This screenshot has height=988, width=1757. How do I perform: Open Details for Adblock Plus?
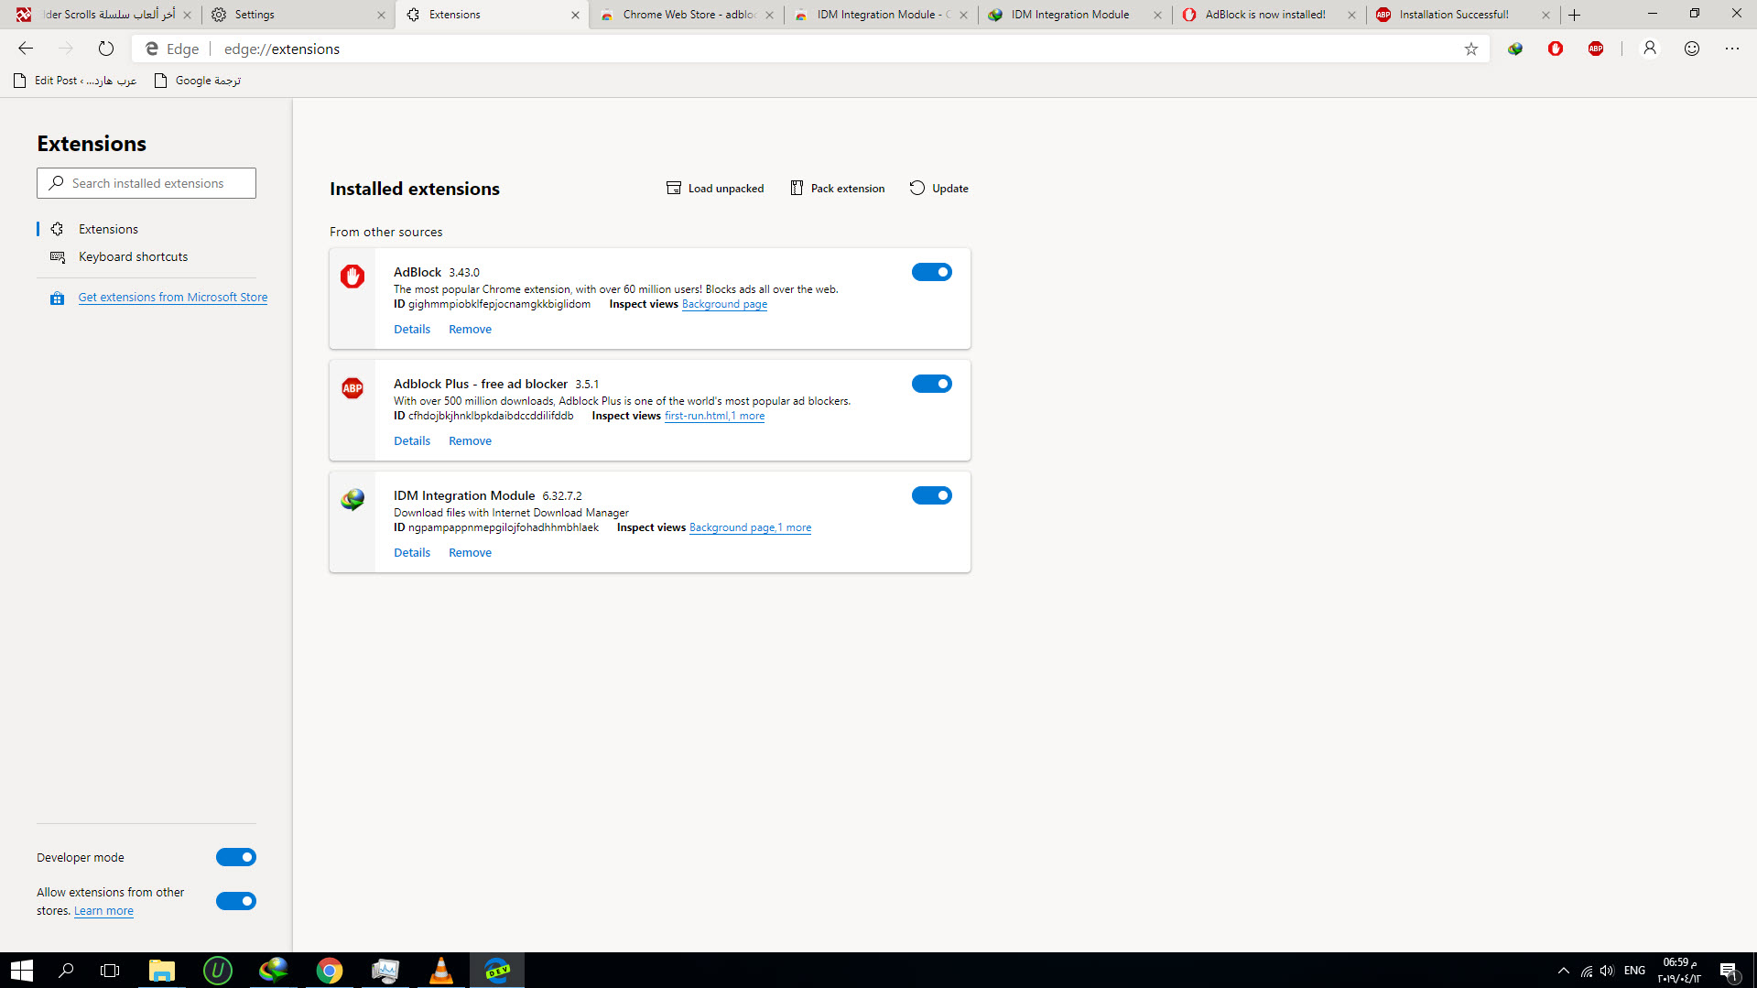point(412,440)
